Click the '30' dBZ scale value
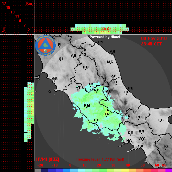Screen dimensions: 172x172 pyautogui.click(x=113, y=165)
